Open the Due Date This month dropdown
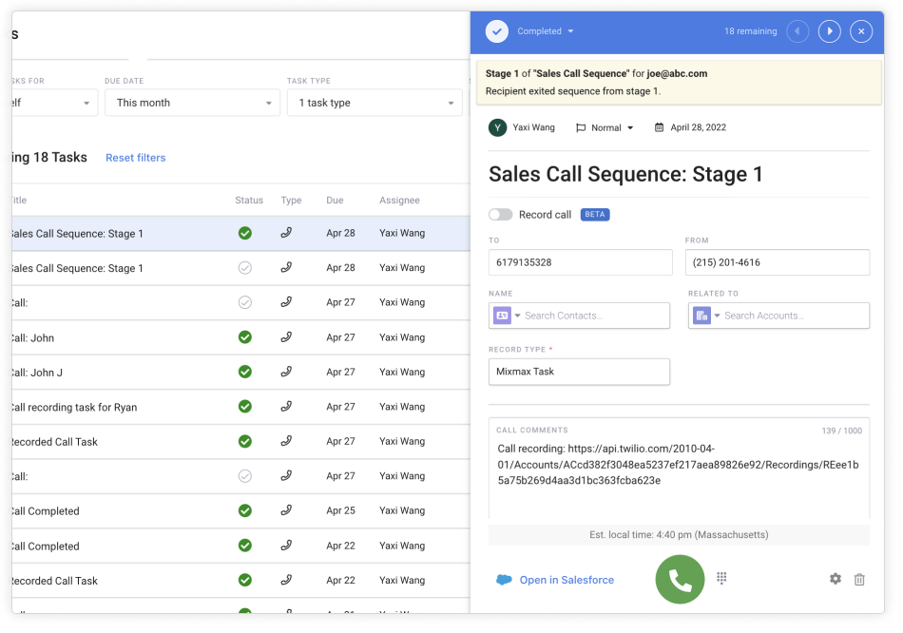903x633 pixels. [x=192, y=103]
